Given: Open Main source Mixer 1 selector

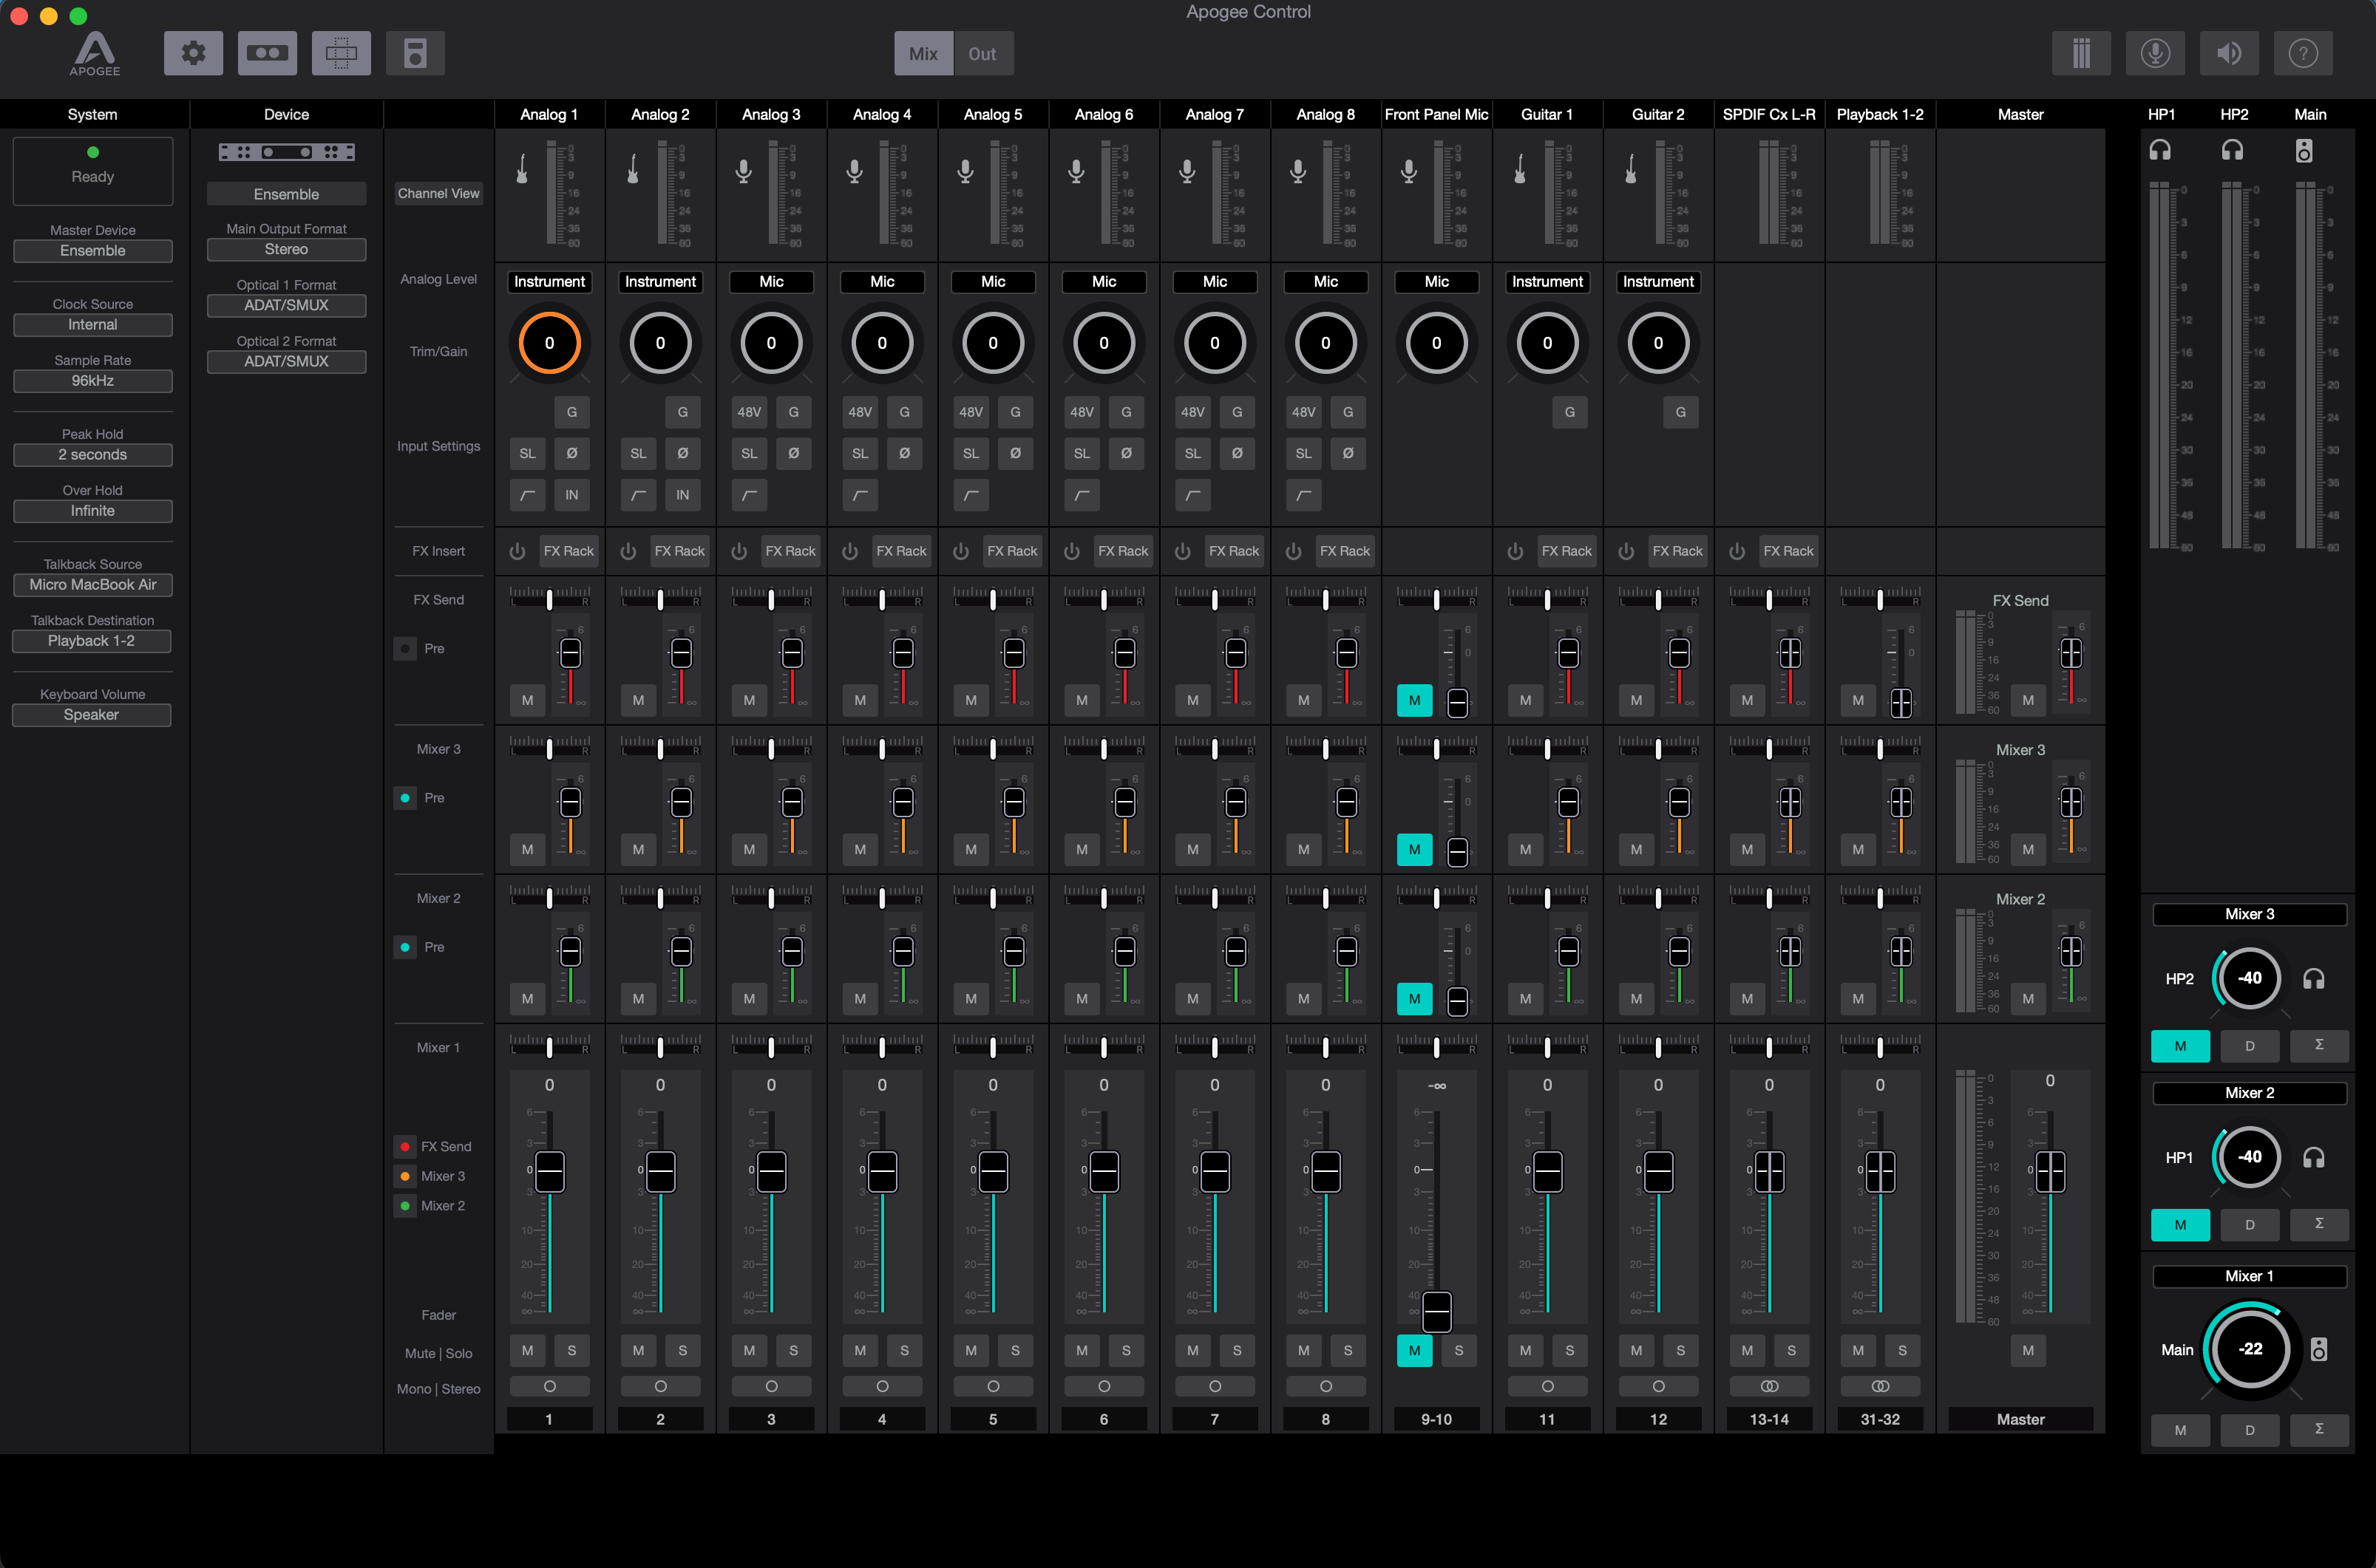Looking at the screenshot, I should point(2249,1276).
